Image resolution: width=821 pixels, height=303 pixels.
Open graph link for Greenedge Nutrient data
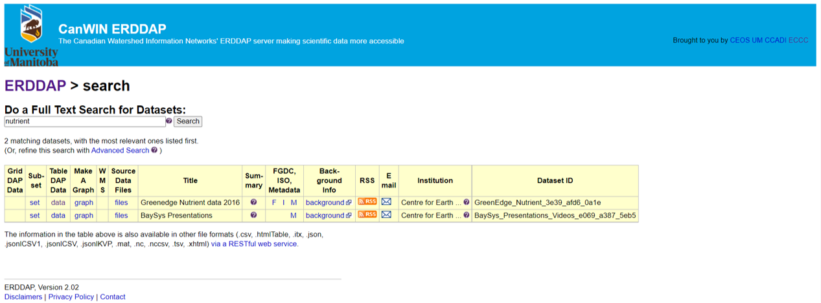pos(84,202)
